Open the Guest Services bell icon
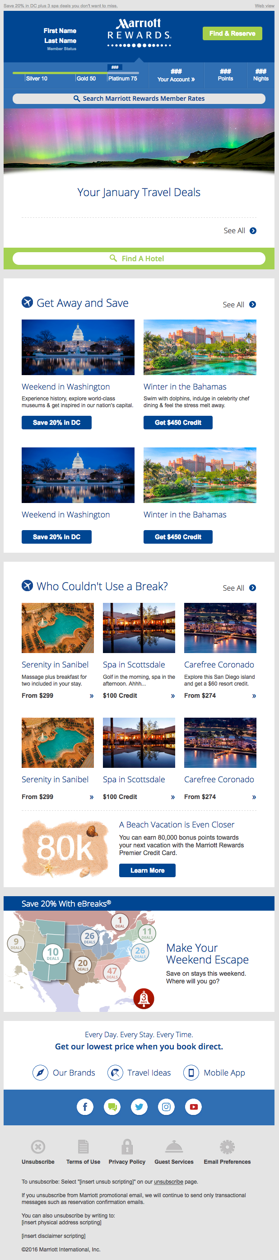This screenshot has width=279, height=1260. click(174, 1147)
